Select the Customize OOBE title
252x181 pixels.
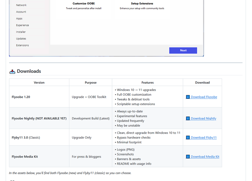(84, 4)
